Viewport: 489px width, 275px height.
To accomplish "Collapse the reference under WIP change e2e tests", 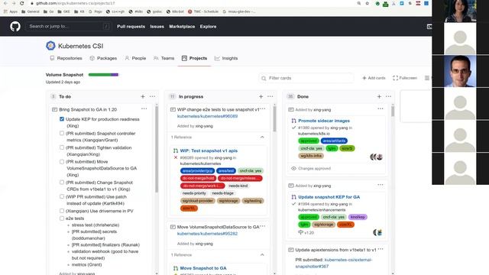I will pyautogui.click(x=262, y=137).
